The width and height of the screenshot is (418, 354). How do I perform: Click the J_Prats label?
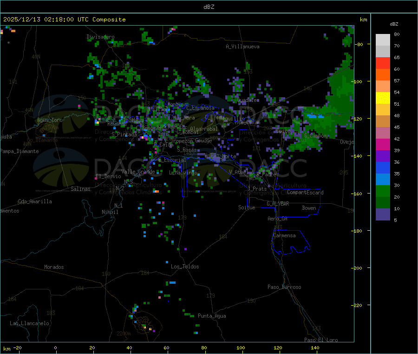(257, 189)
